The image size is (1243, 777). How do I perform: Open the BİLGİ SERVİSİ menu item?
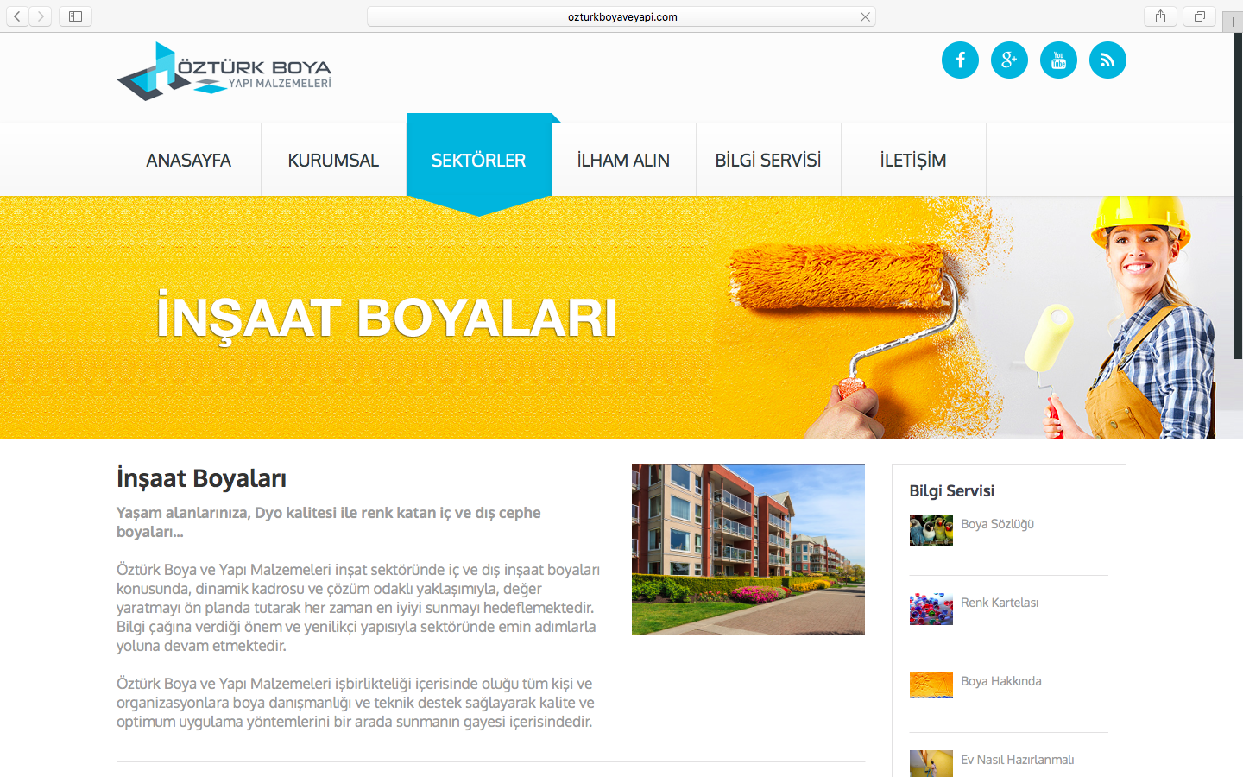768,160
